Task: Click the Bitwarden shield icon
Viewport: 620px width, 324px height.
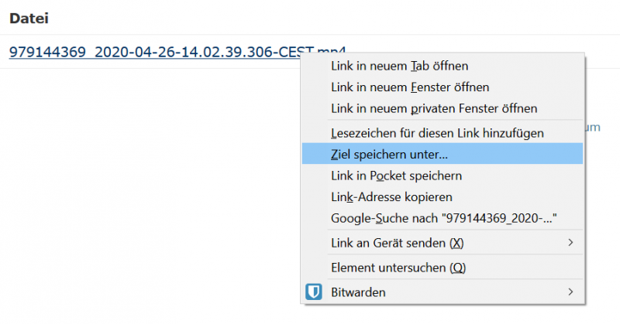Action: coord(314,292)
